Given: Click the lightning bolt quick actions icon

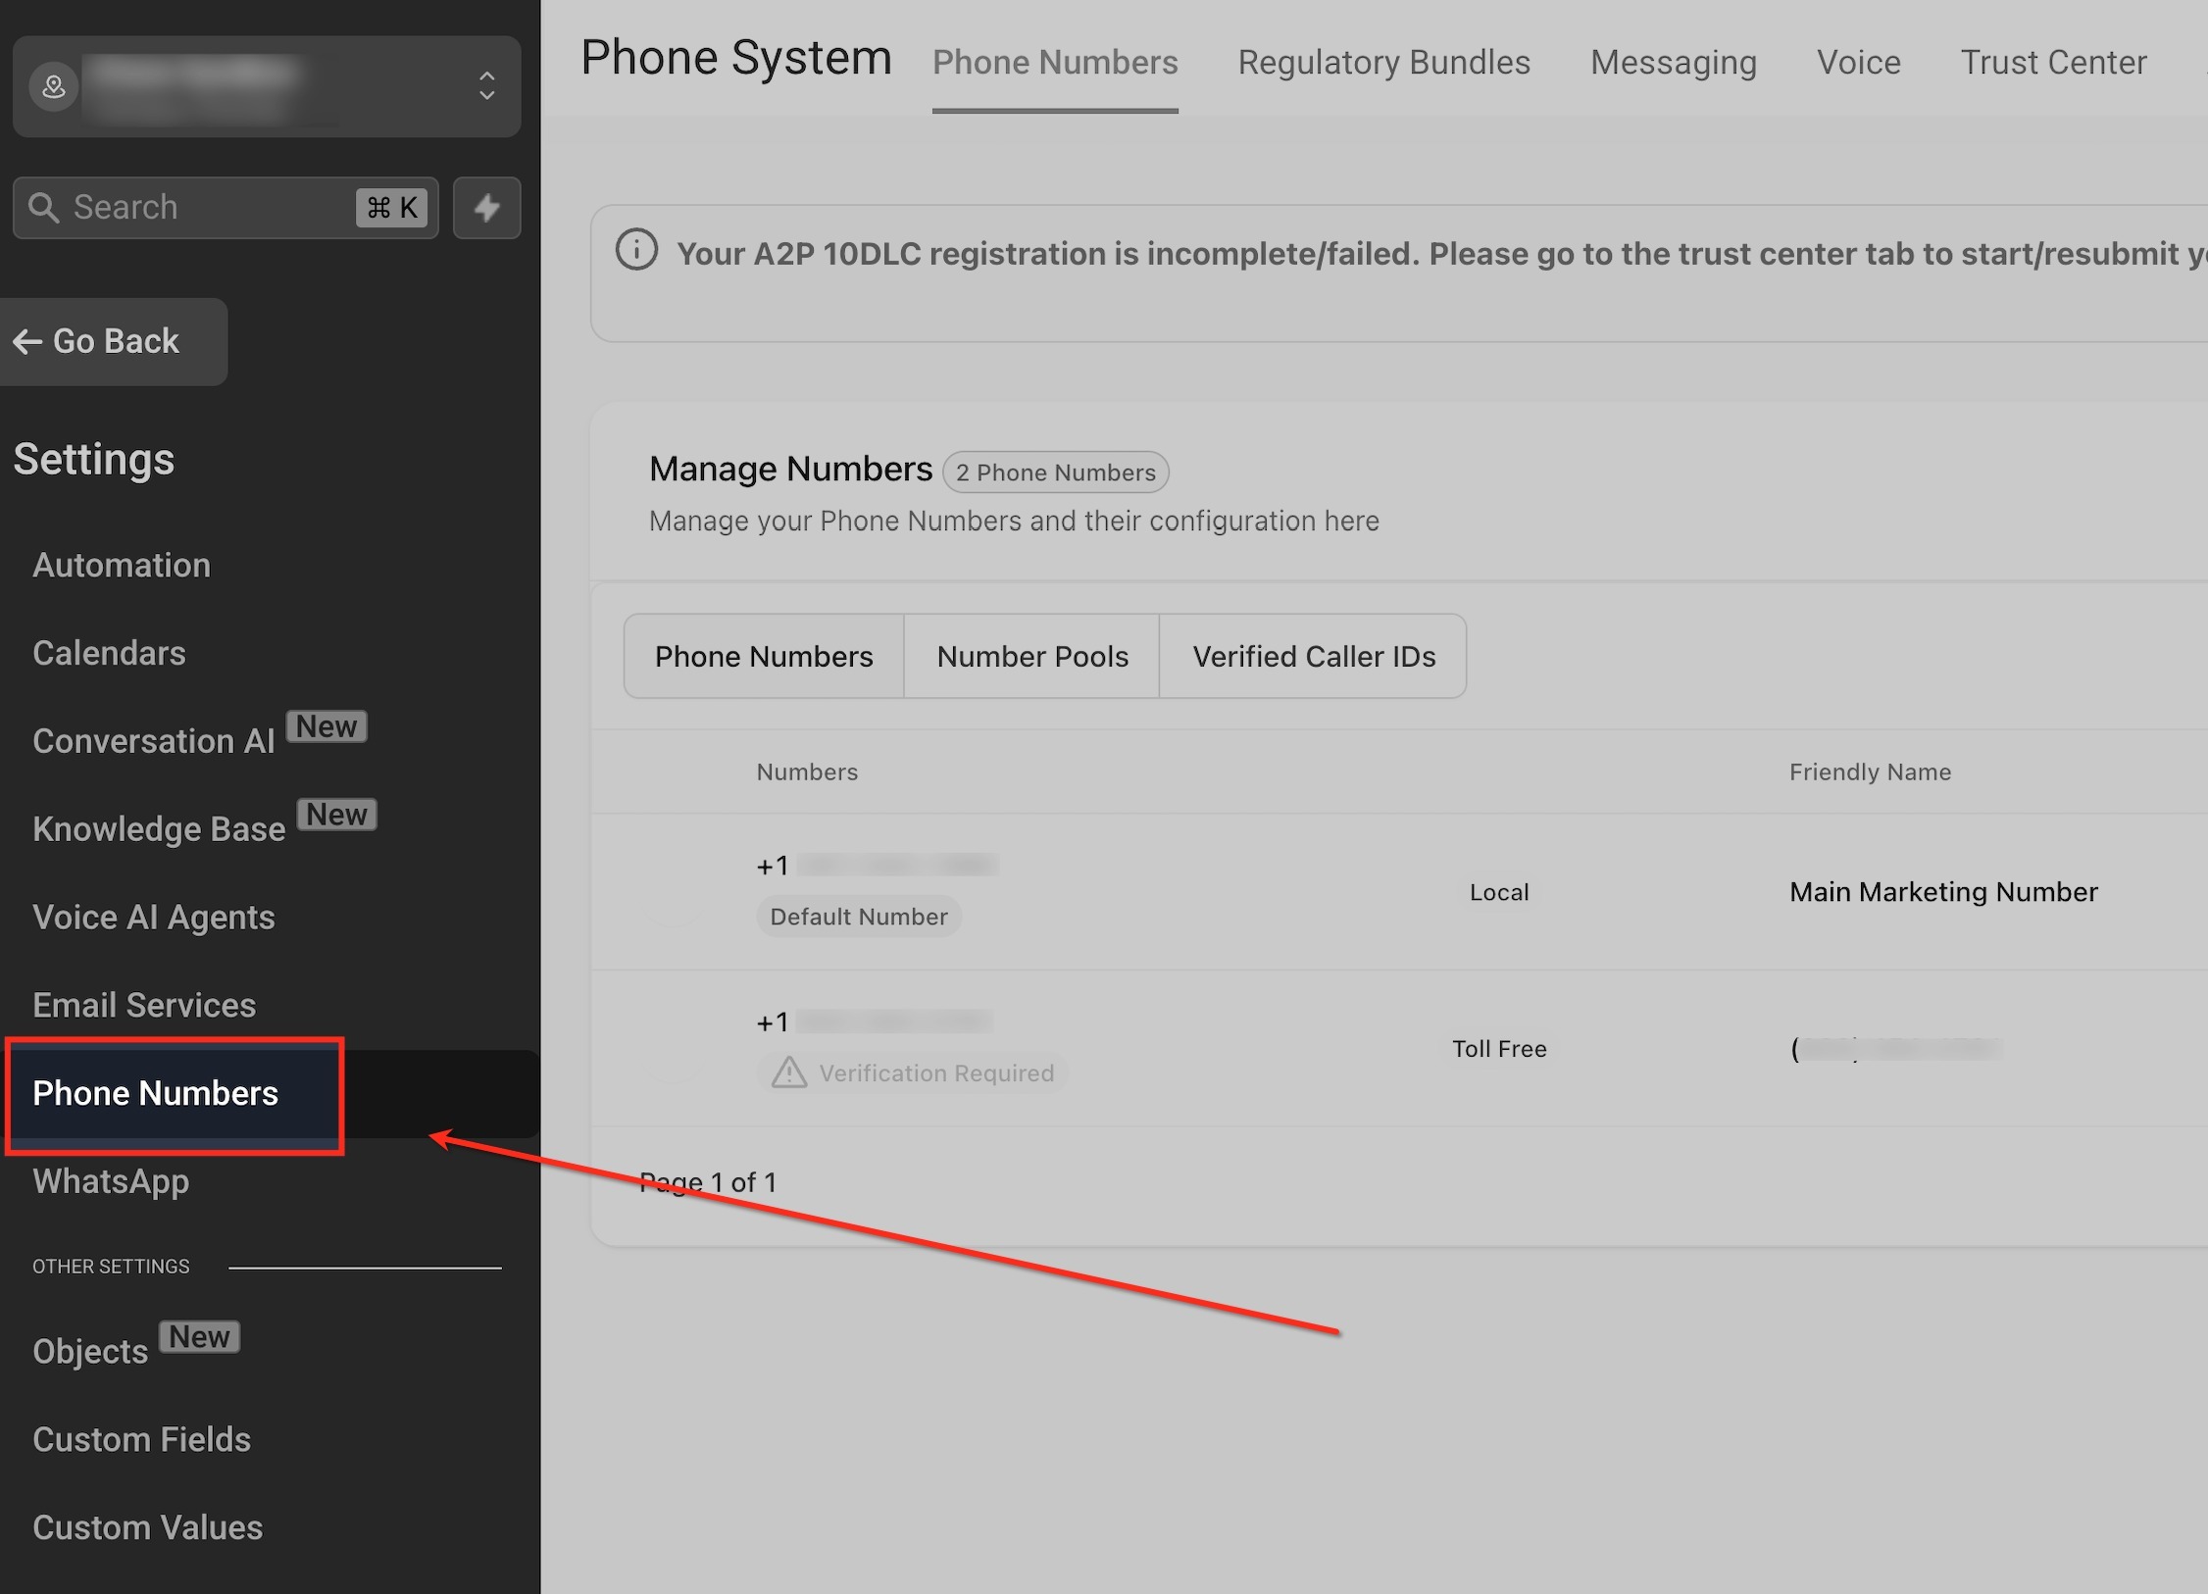Looking at the screenshot, I should [486, 208].
